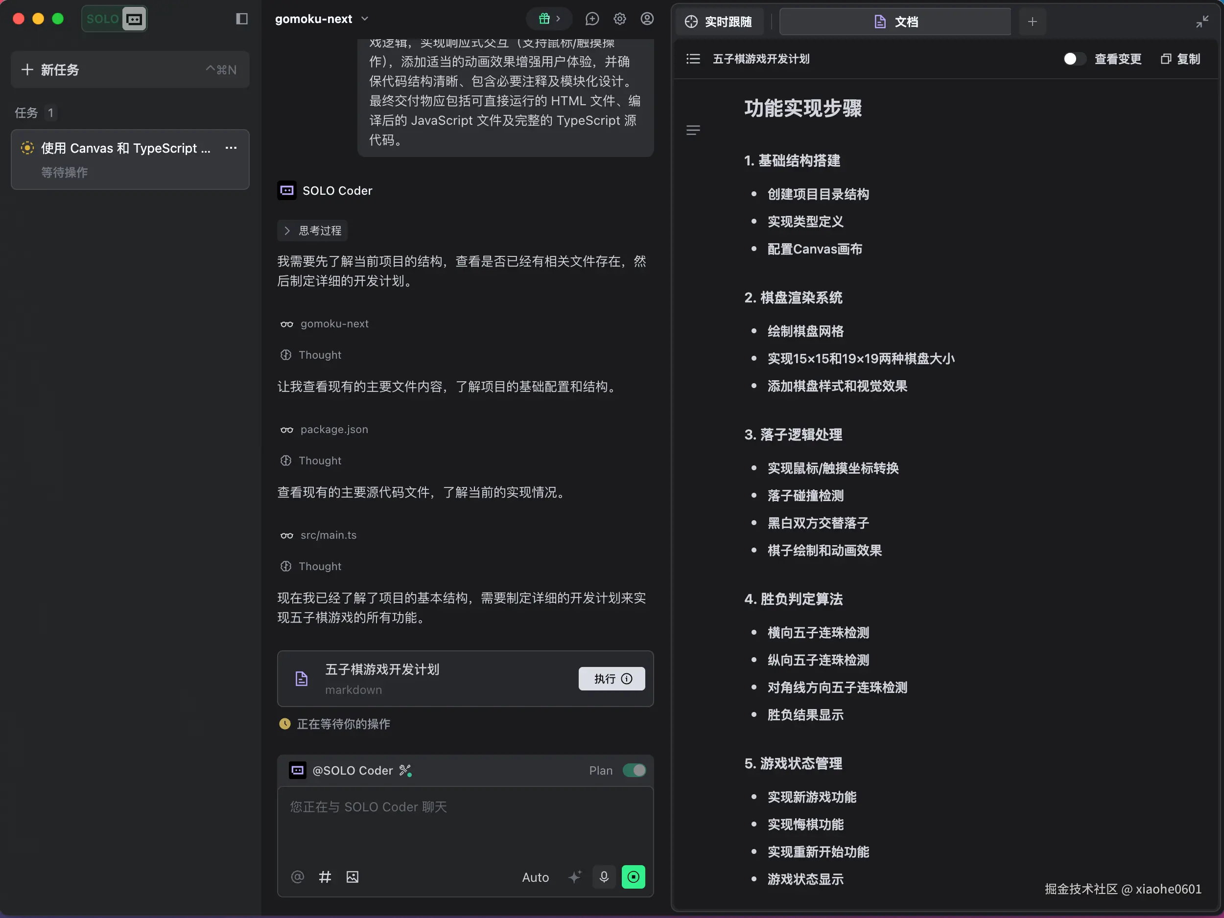Click the @ mention icon in chat input
1224x918 pixels.
297,876
